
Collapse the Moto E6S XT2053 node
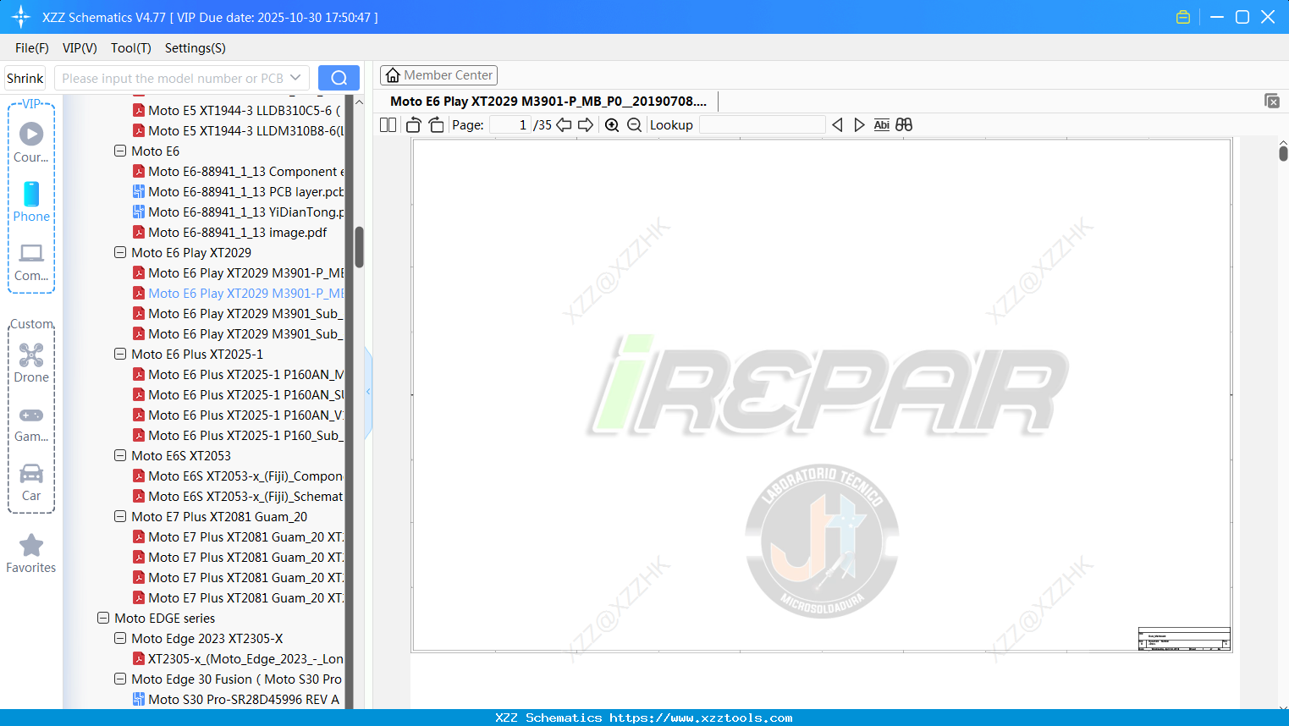(x=120, y=455)
